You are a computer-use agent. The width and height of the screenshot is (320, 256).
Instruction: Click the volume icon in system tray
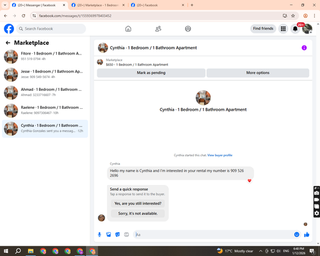click(278, 251)
